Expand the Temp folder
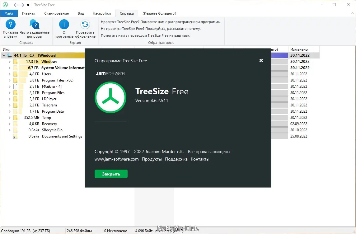 pos(10,118)
